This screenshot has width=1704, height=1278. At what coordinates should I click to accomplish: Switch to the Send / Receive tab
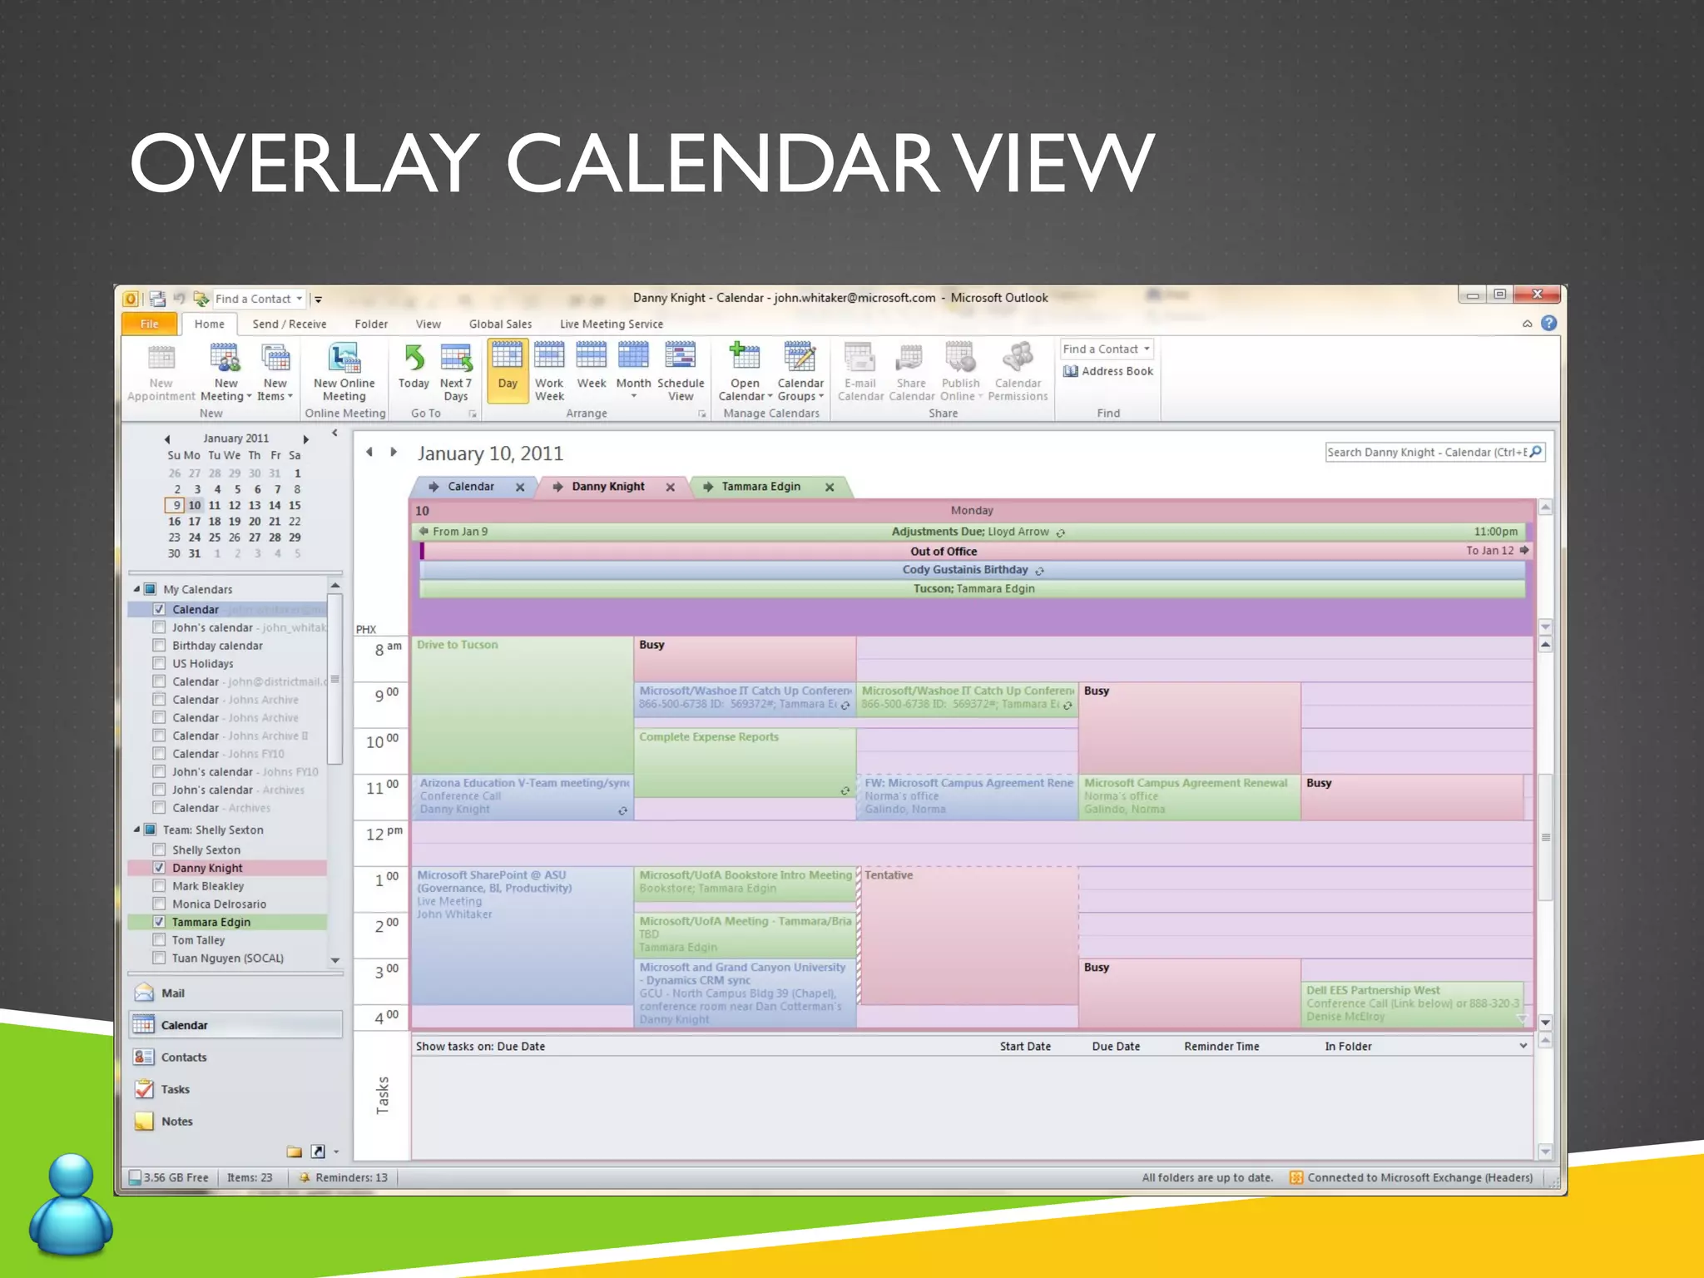[x=289, y=324]
